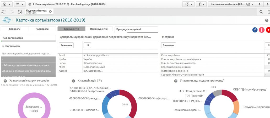Remove the Код организатора selection
The image size is (270, 118).
click(x=50, y=12)
